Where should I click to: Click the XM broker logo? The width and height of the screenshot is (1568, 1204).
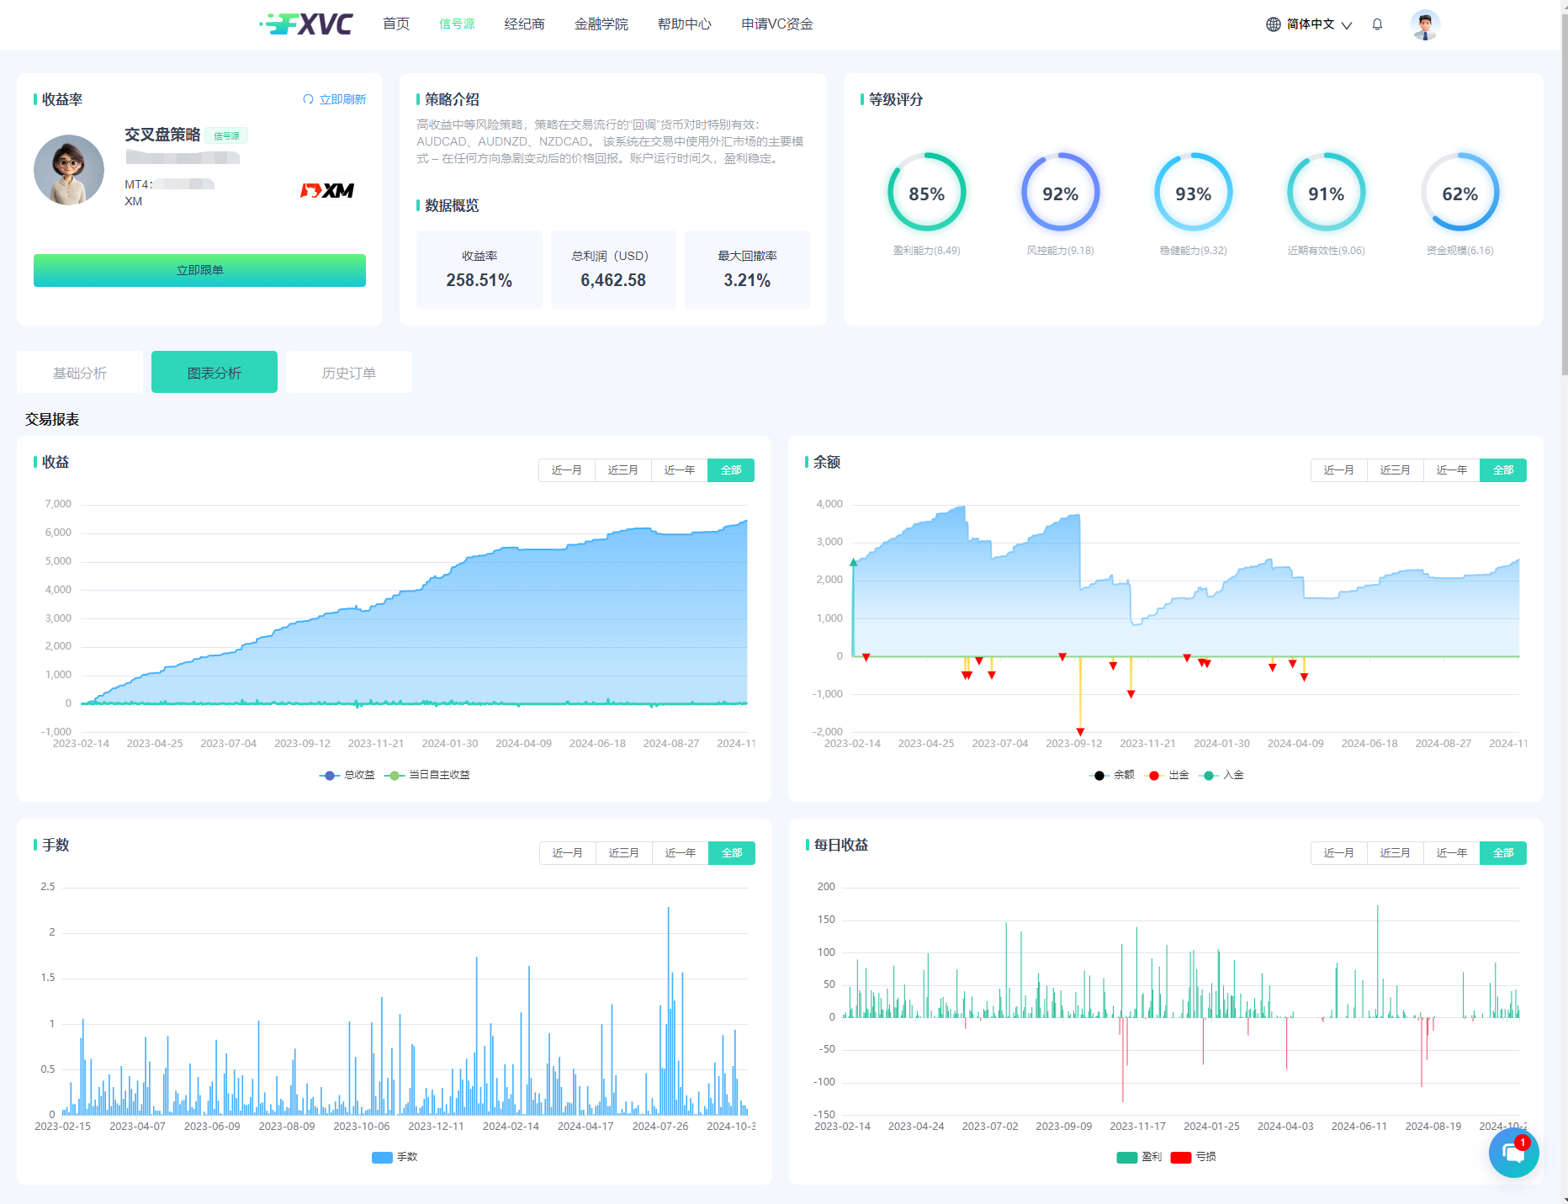click(327, 191)
